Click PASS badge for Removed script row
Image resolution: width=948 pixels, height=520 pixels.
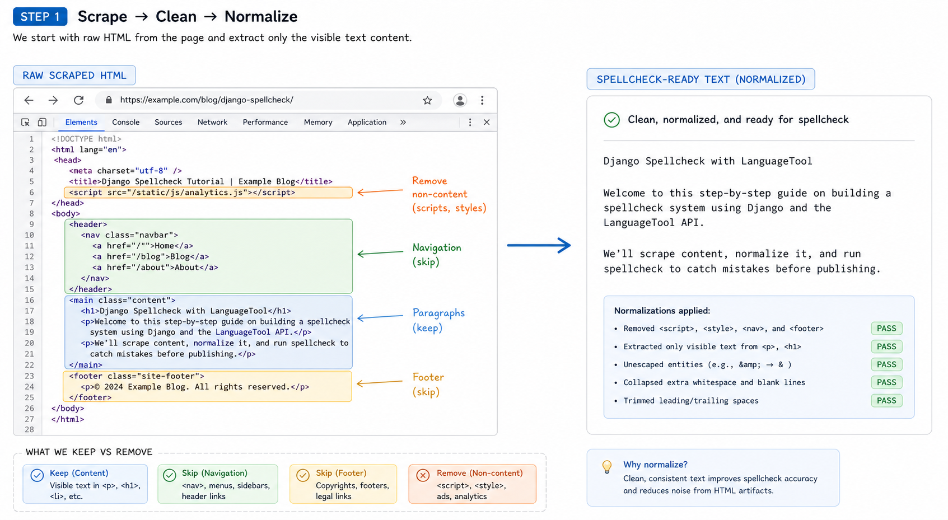tap(886, 329)
